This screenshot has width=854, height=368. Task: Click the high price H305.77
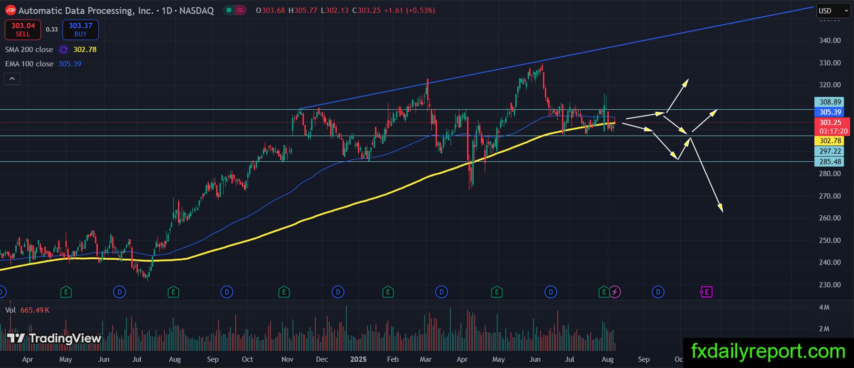tap(302, 10)
